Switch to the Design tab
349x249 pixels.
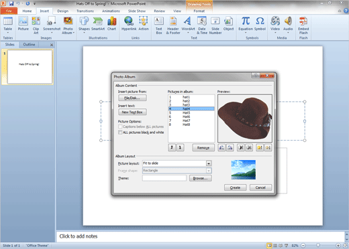63,11
